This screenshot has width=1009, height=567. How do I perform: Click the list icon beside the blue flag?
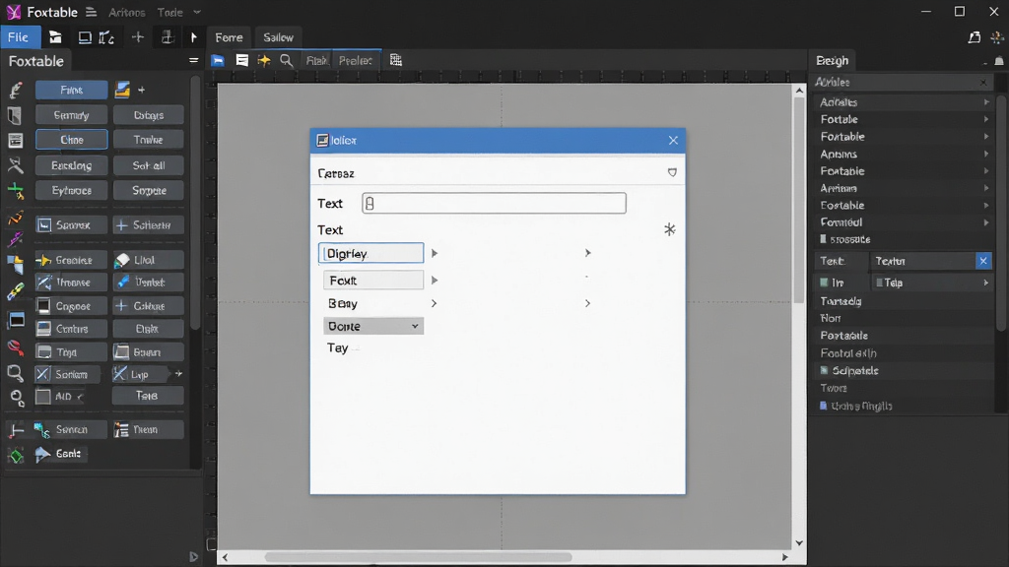242,60
